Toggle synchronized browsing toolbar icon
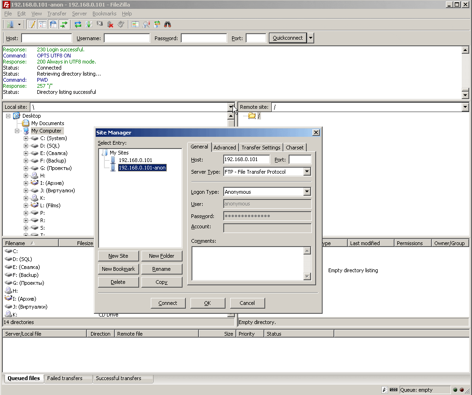Viewport: 472px width, 395px height. click(157, 24)
